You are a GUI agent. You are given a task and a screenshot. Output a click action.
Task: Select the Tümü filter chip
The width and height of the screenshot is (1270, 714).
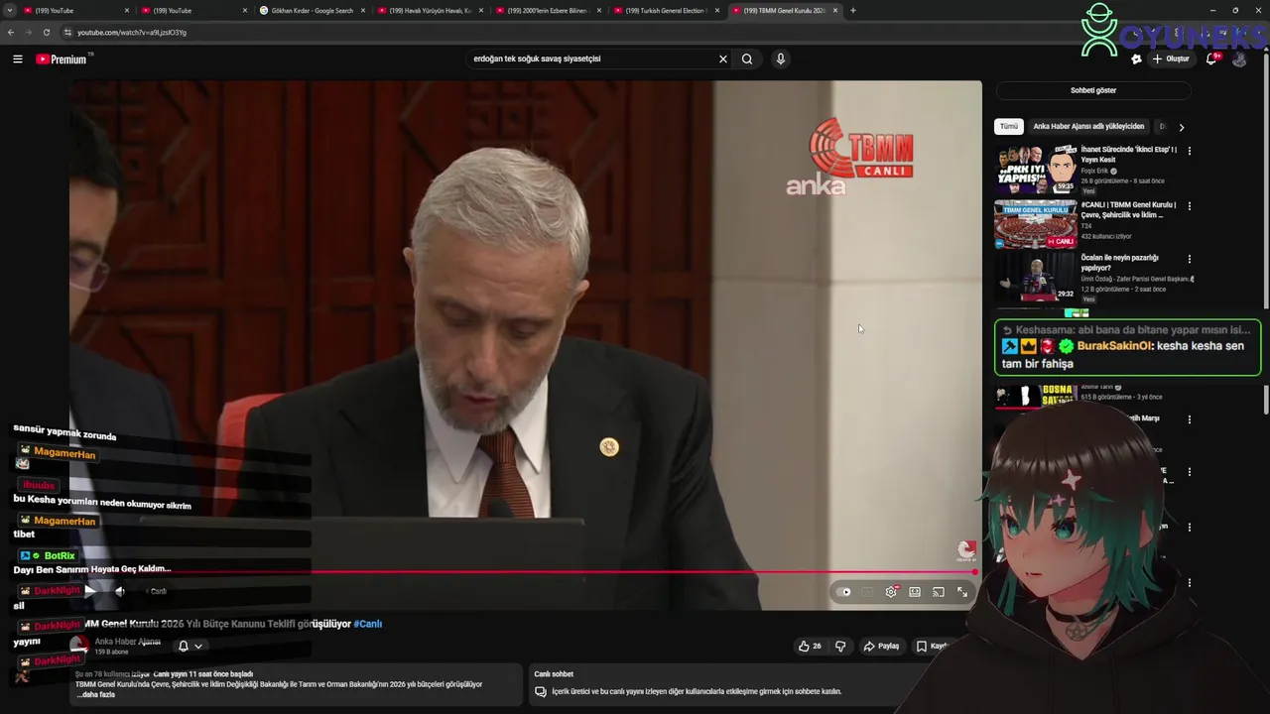point(1009,127)
